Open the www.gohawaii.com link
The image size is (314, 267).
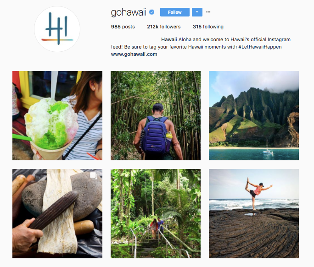click(134, 54)
